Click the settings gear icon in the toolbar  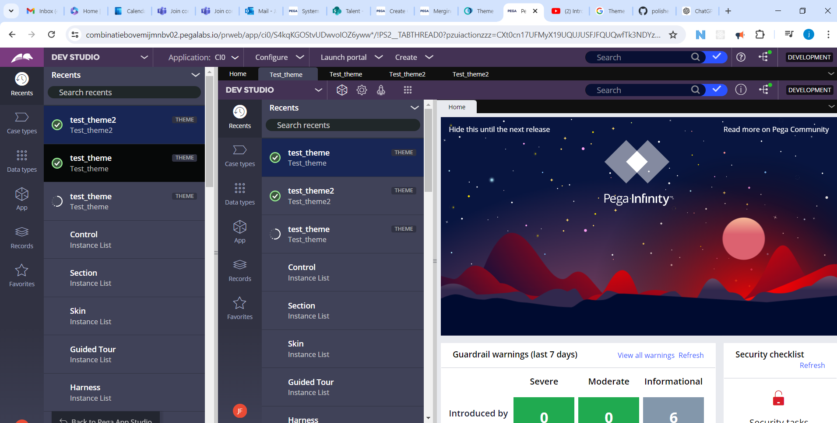362,90
